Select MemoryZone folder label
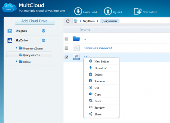This screenshot has height=123, width=170. point(33,48)
